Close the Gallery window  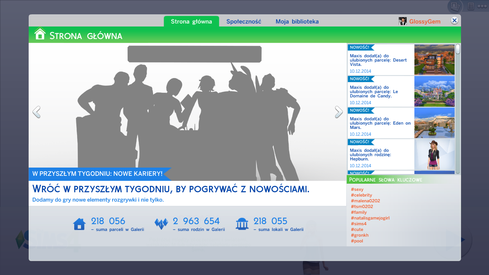[454, 20]
